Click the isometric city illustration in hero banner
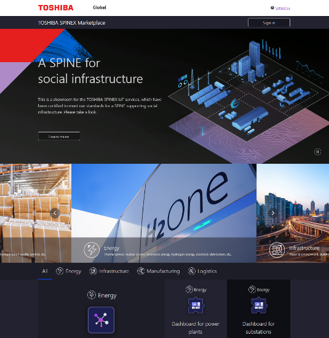Viewport: 329px width, 338px height. pyautogui.click(x=248, y=102)
